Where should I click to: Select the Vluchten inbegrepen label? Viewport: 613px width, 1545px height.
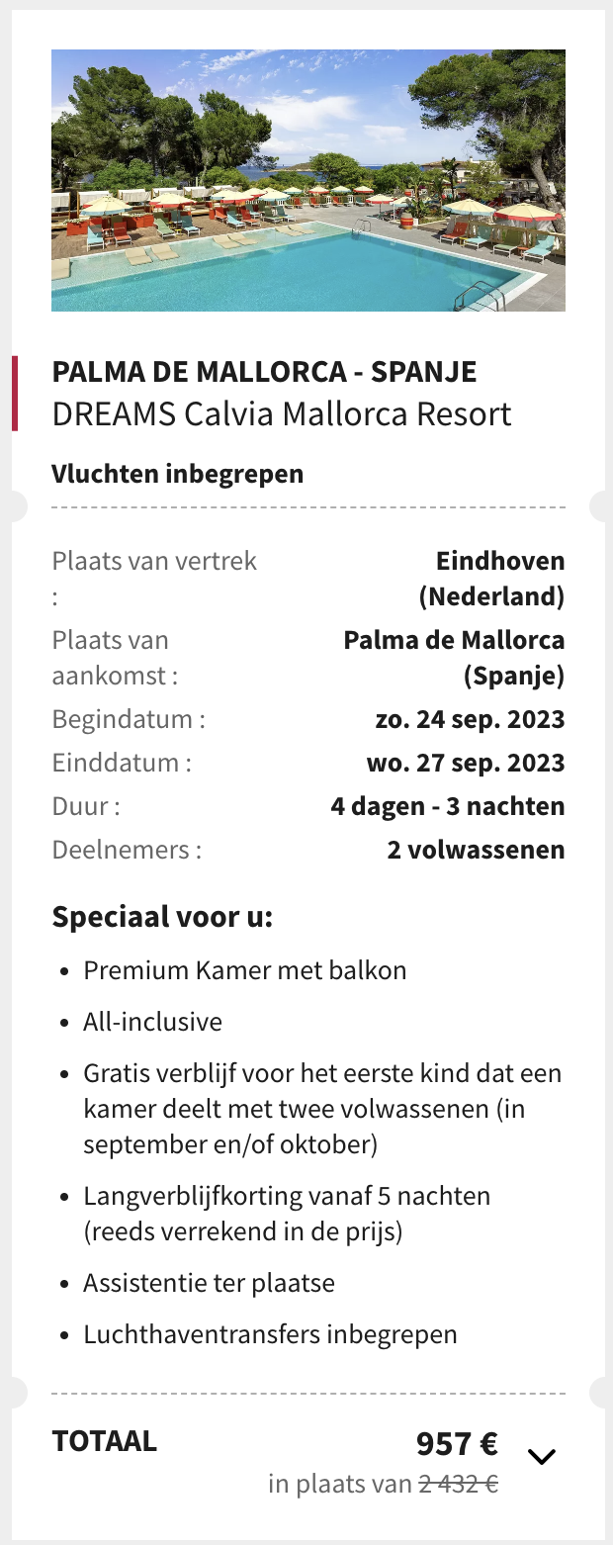click(177, 474)
